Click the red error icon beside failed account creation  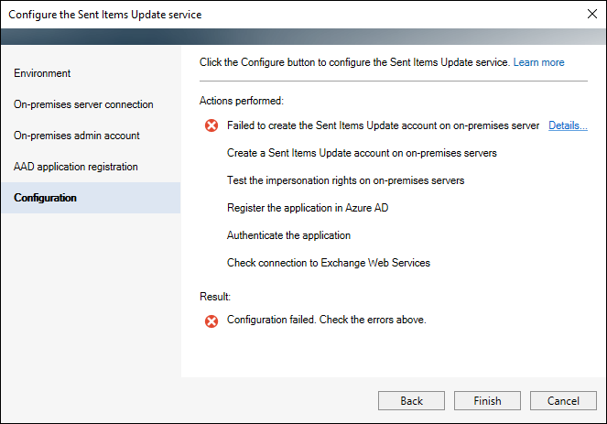tap(211, 125)
